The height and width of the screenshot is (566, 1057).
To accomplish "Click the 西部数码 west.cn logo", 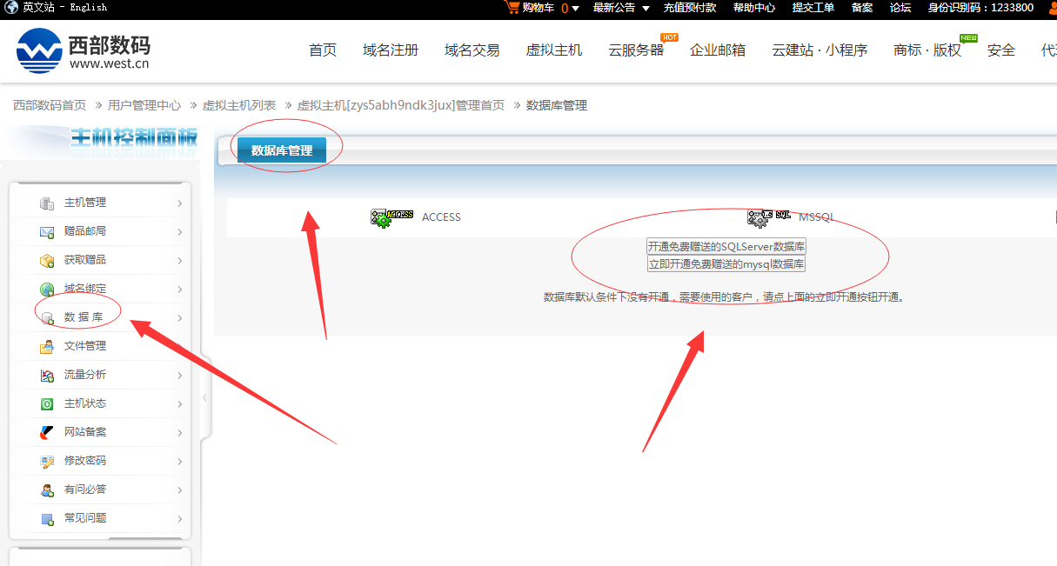I will pyautogui.click(x=83, y=50).
